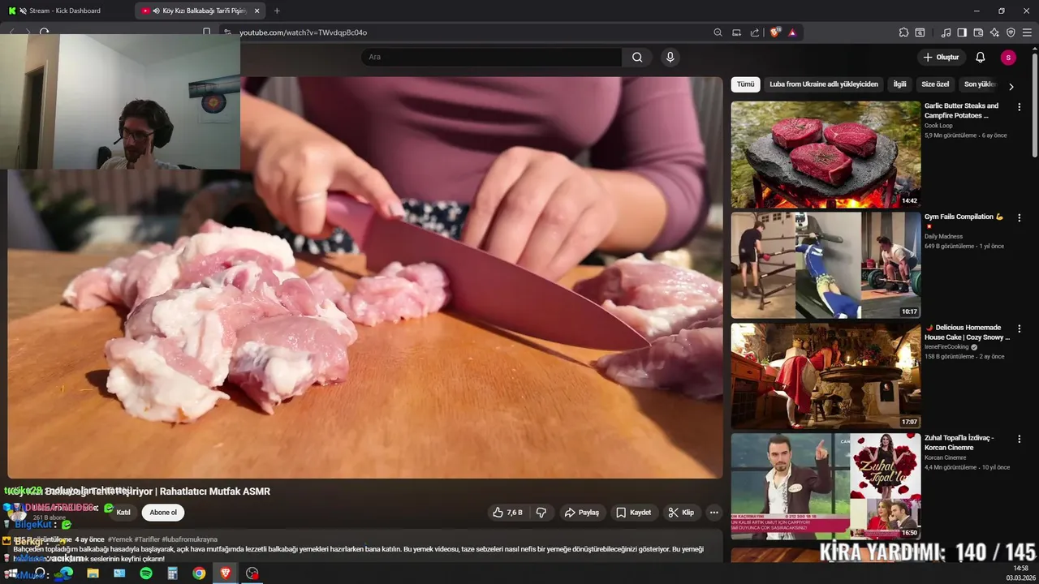Open Zuhal Topal'la İzdivaç video thumbnail
1039x584 pixels.
point(826,487)
